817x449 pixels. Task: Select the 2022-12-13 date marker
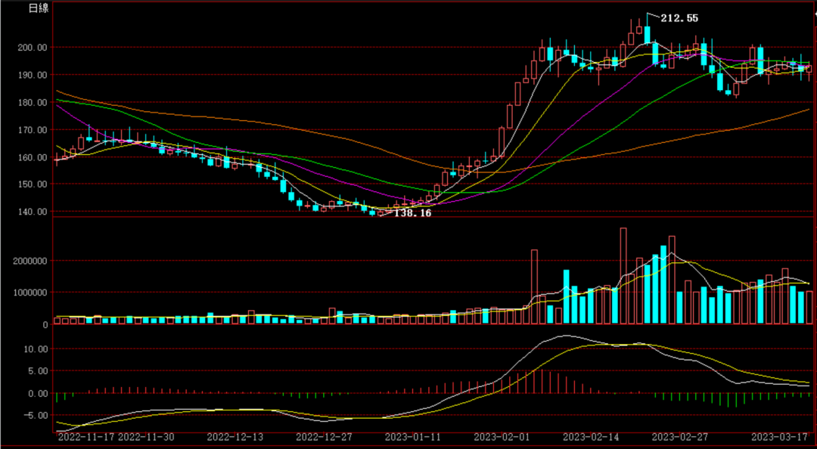pyautogui.click(x=235, y=437)
